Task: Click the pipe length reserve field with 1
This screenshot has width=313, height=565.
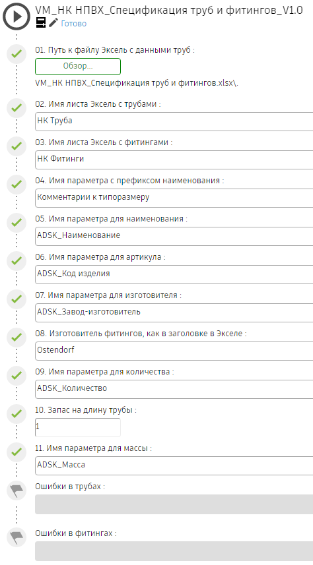Action: click(78, 427)
